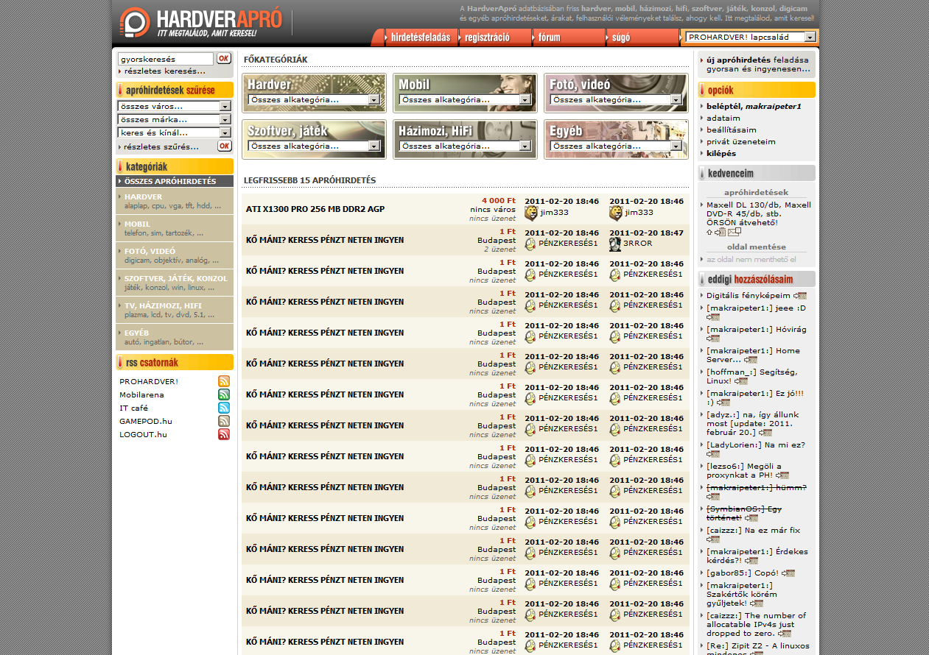The height and width of the screenshot is (655, 929).
Task: Click Mobilarena RSS channel text
Action: click(x=141, y=394)
